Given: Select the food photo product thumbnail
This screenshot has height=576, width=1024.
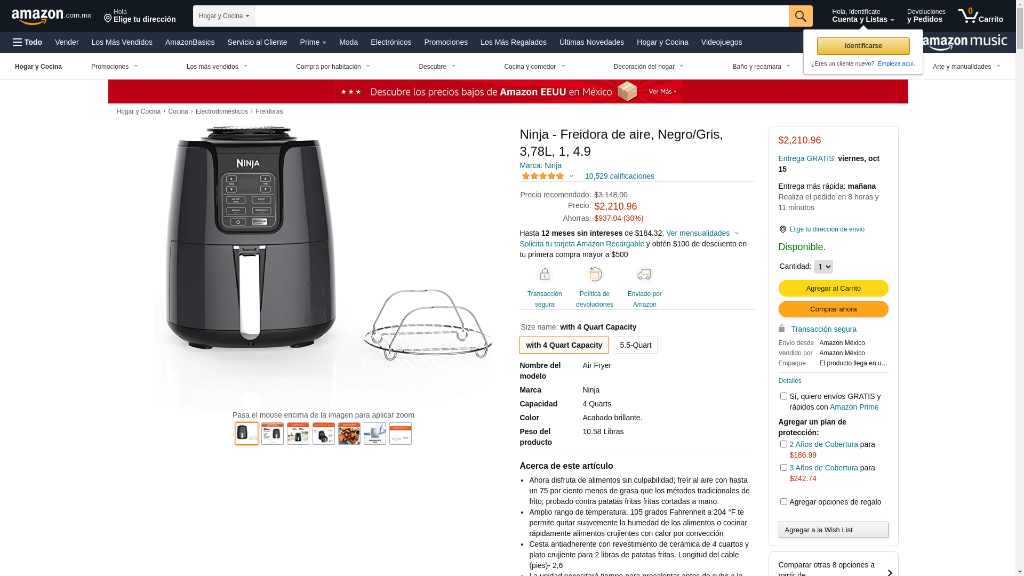Looking at the screenshot, I should click(x=349, y=434).
